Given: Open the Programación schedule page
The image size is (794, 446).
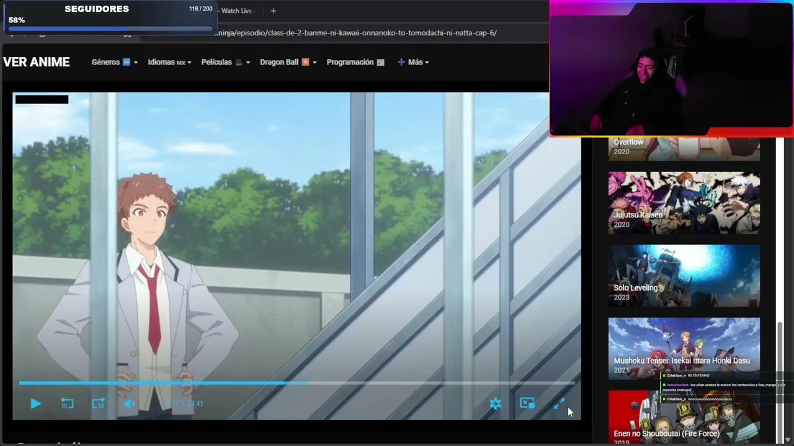Looking at the screenshot, I should pyautogui.click(x=355, y=62).
